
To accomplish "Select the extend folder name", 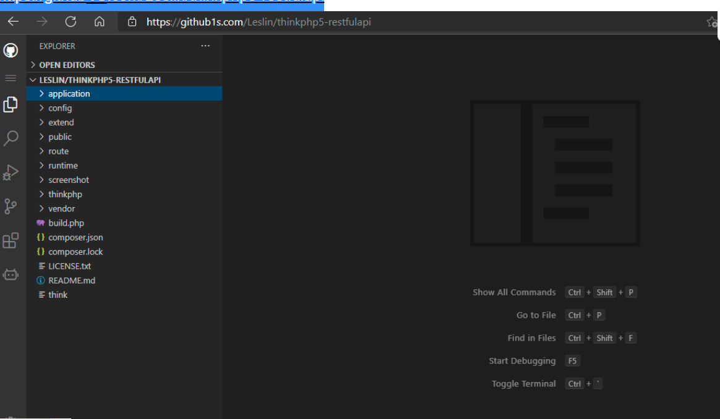I will tap(61, 122).
